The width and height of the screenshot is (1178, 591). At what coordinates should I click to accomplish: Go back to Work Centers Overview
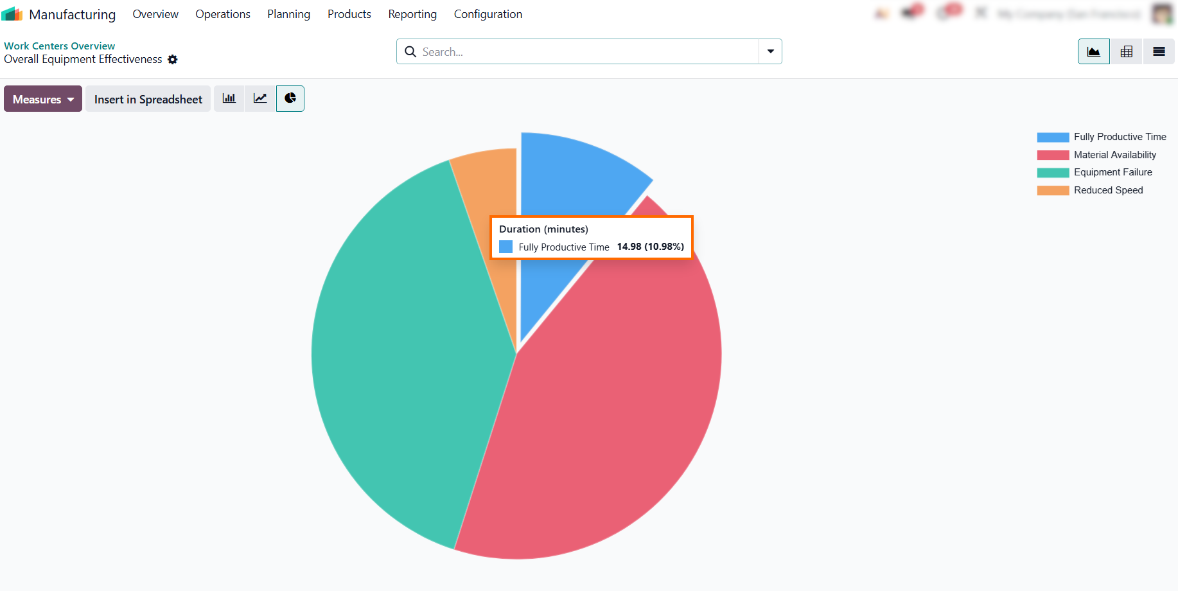pos(60,46)
